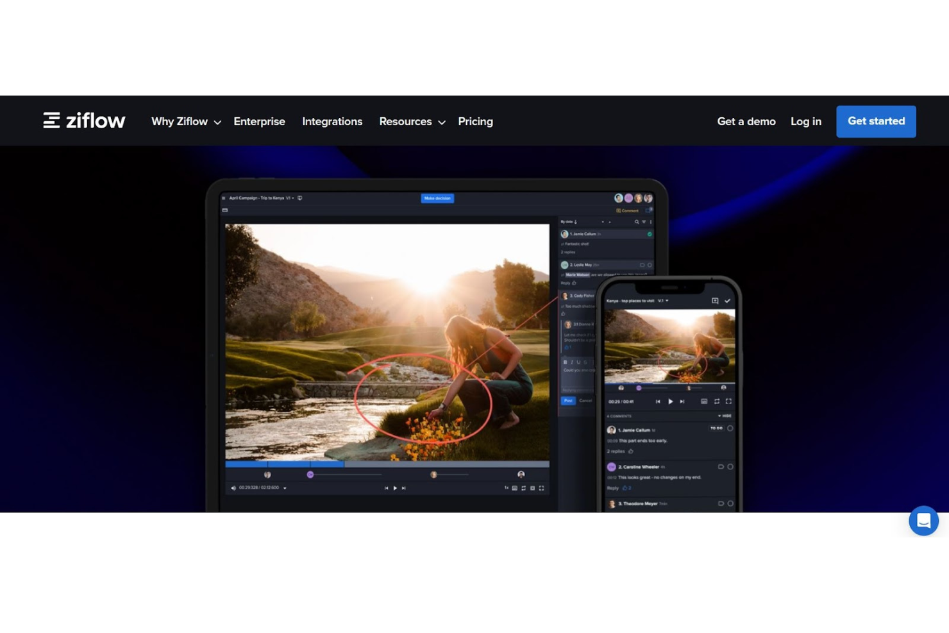Viewport: 949px width, 633px height.
Task: Click the Make decision button
Action: click(437, 198)
